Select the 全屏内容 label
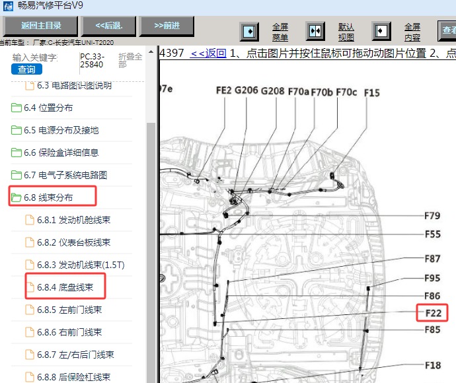Image resolution: width=456 pixels, height=383 pixels. (412, 32)
